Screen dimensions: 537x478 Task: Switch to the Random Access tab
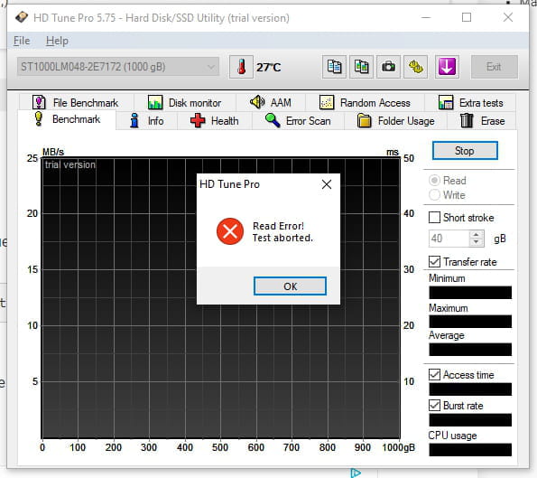point(365,102)
